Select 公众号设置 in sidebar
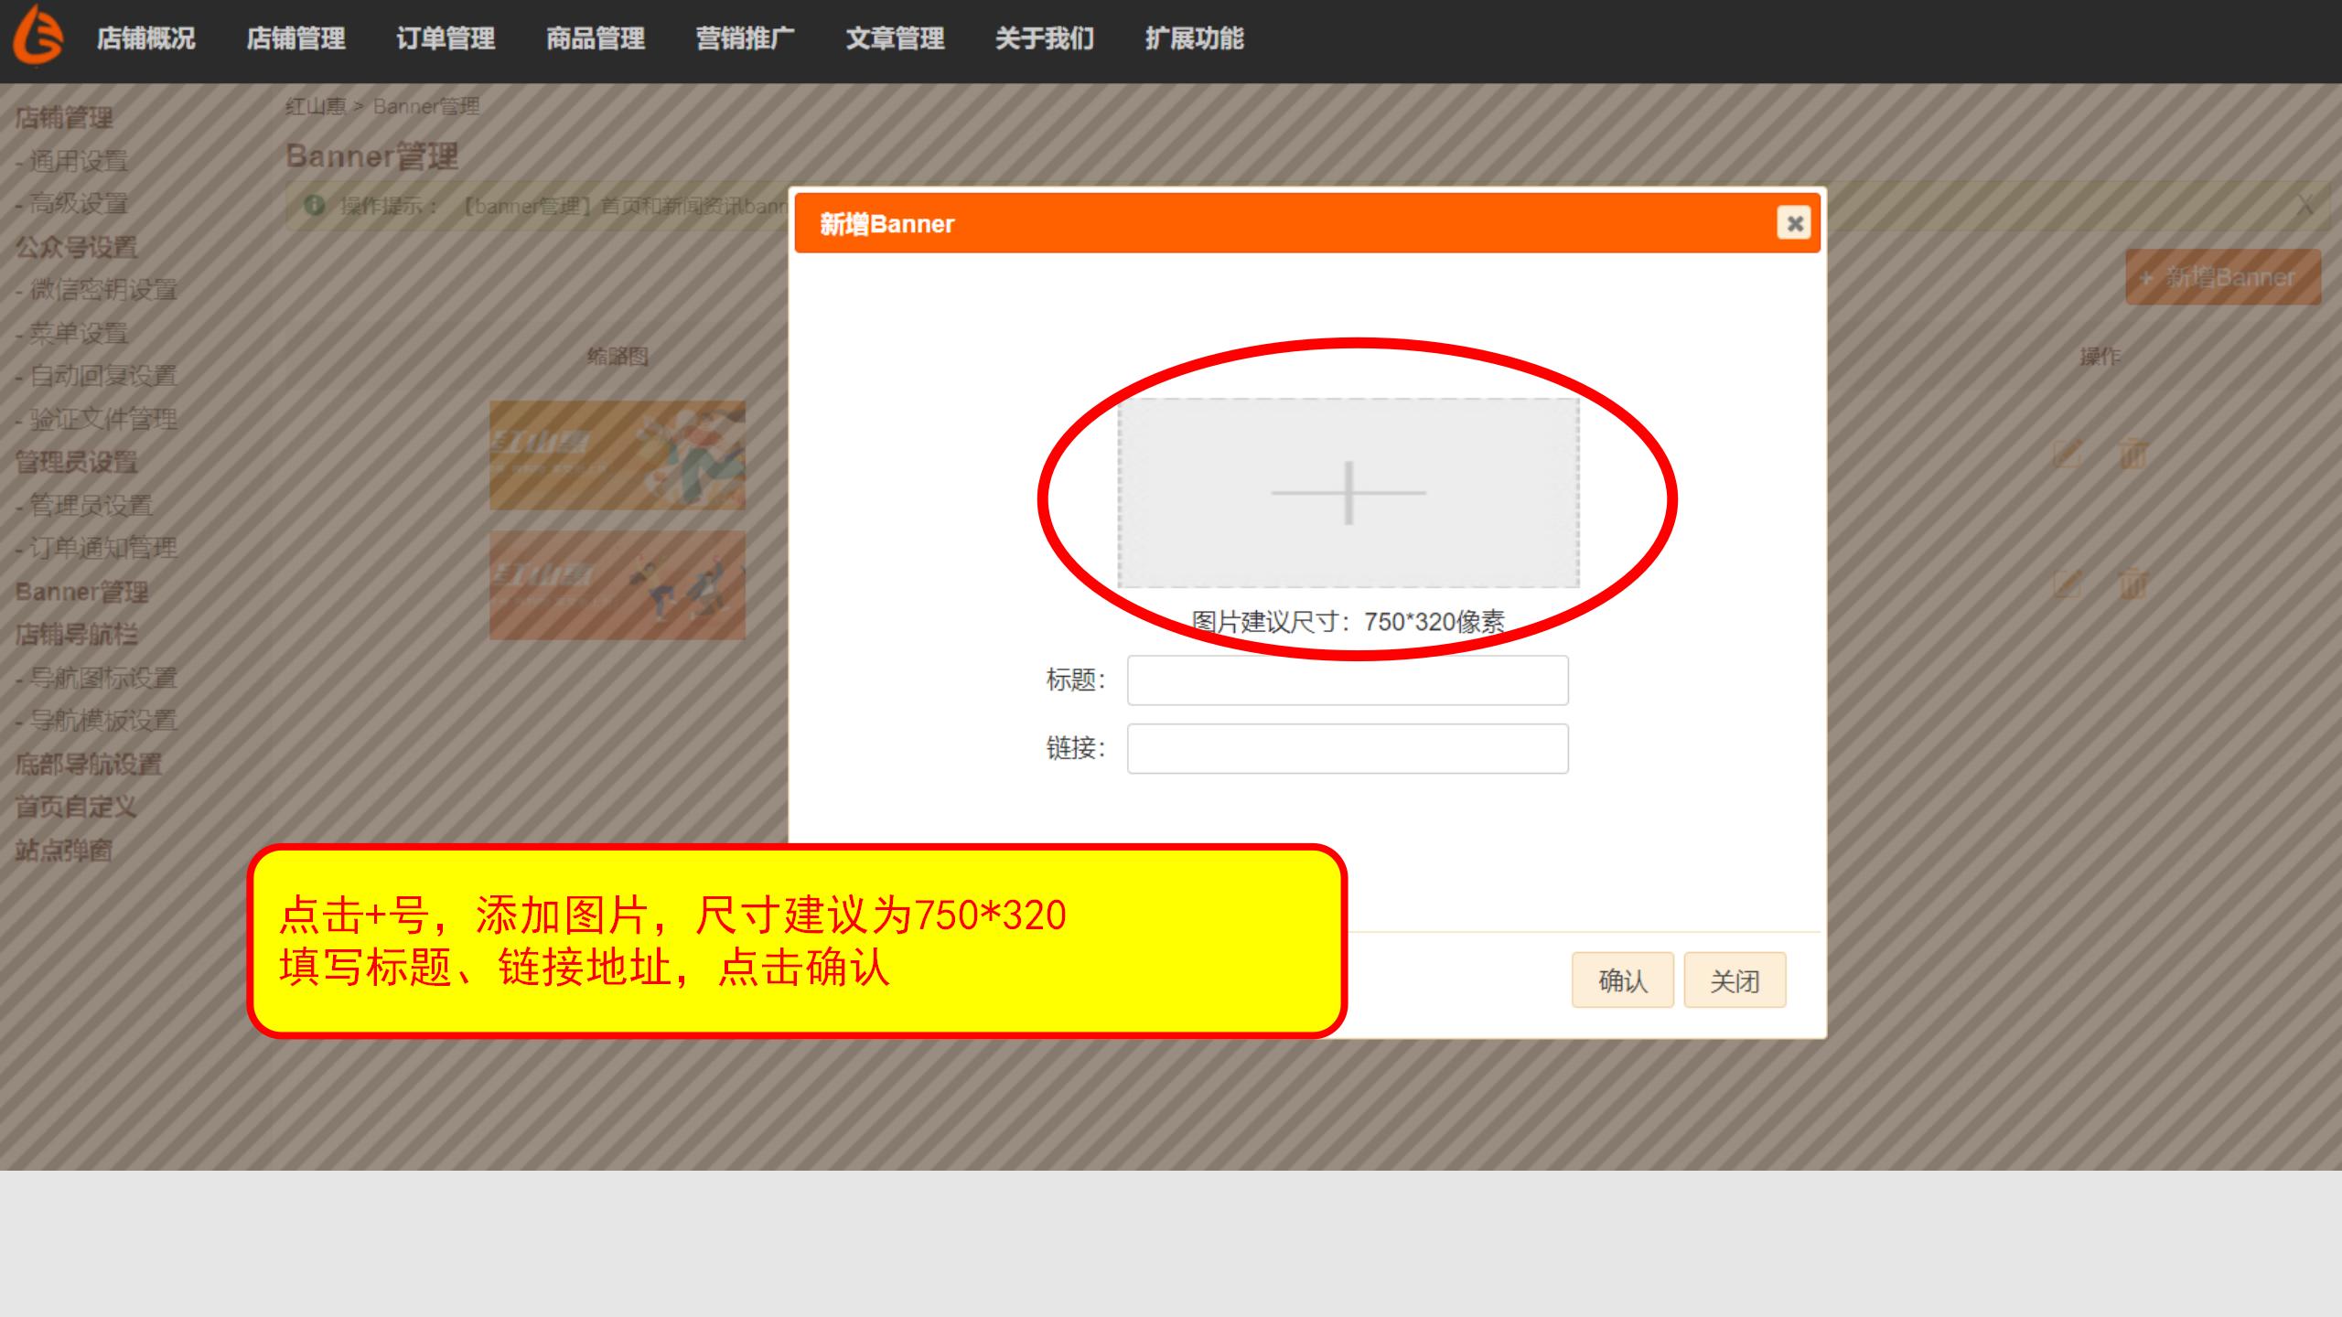Viewport: 2342px width, 1317px height. [x=77, y=247]
